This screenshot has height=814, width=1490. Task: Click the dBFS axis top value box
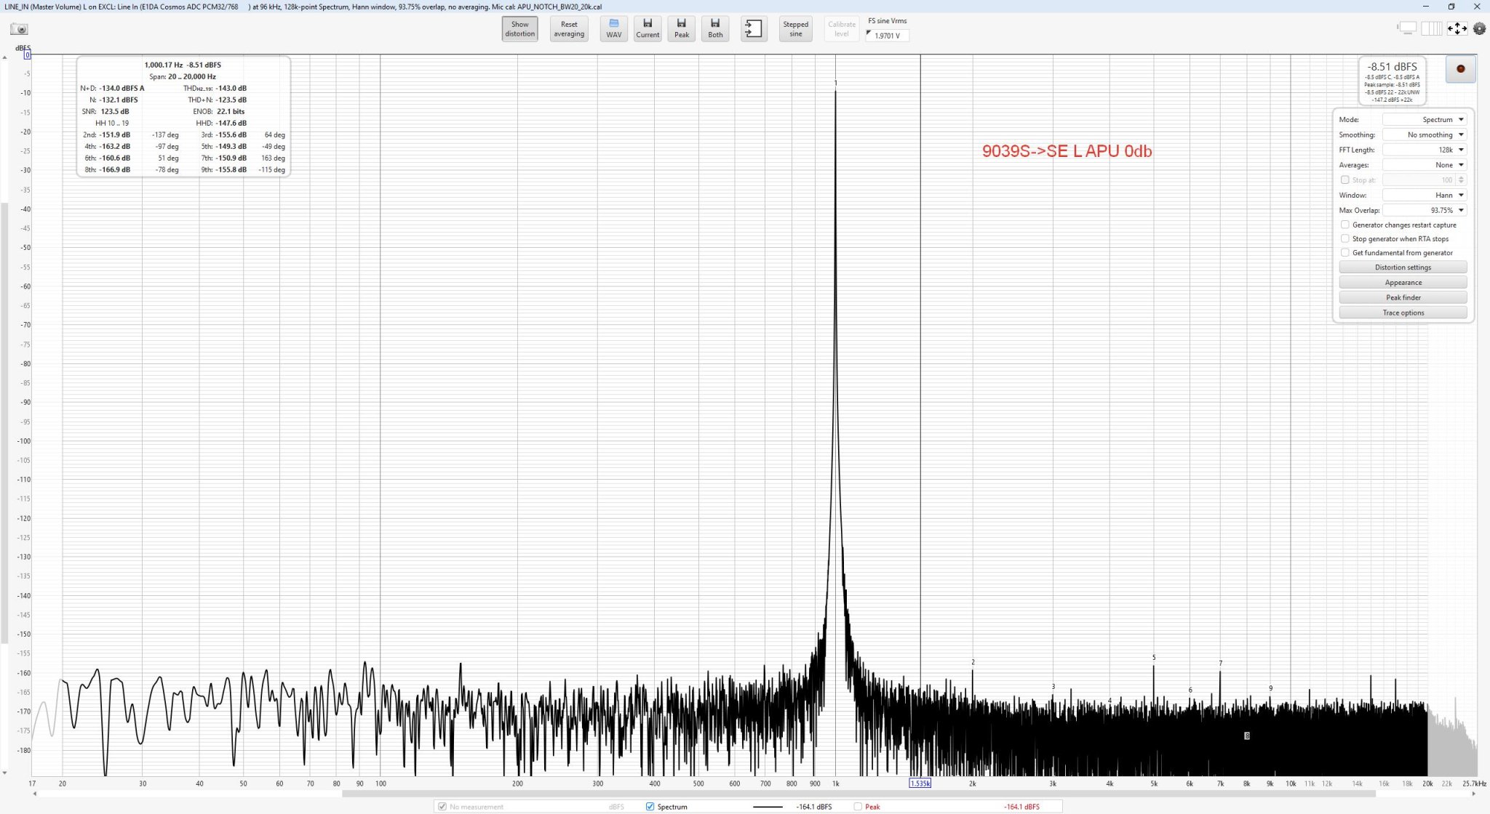point(27,55)
